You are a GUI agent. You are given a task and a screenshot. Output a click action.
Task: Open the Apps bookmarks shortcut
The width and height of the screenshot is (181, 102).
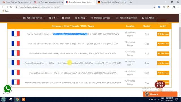point(5,11)
